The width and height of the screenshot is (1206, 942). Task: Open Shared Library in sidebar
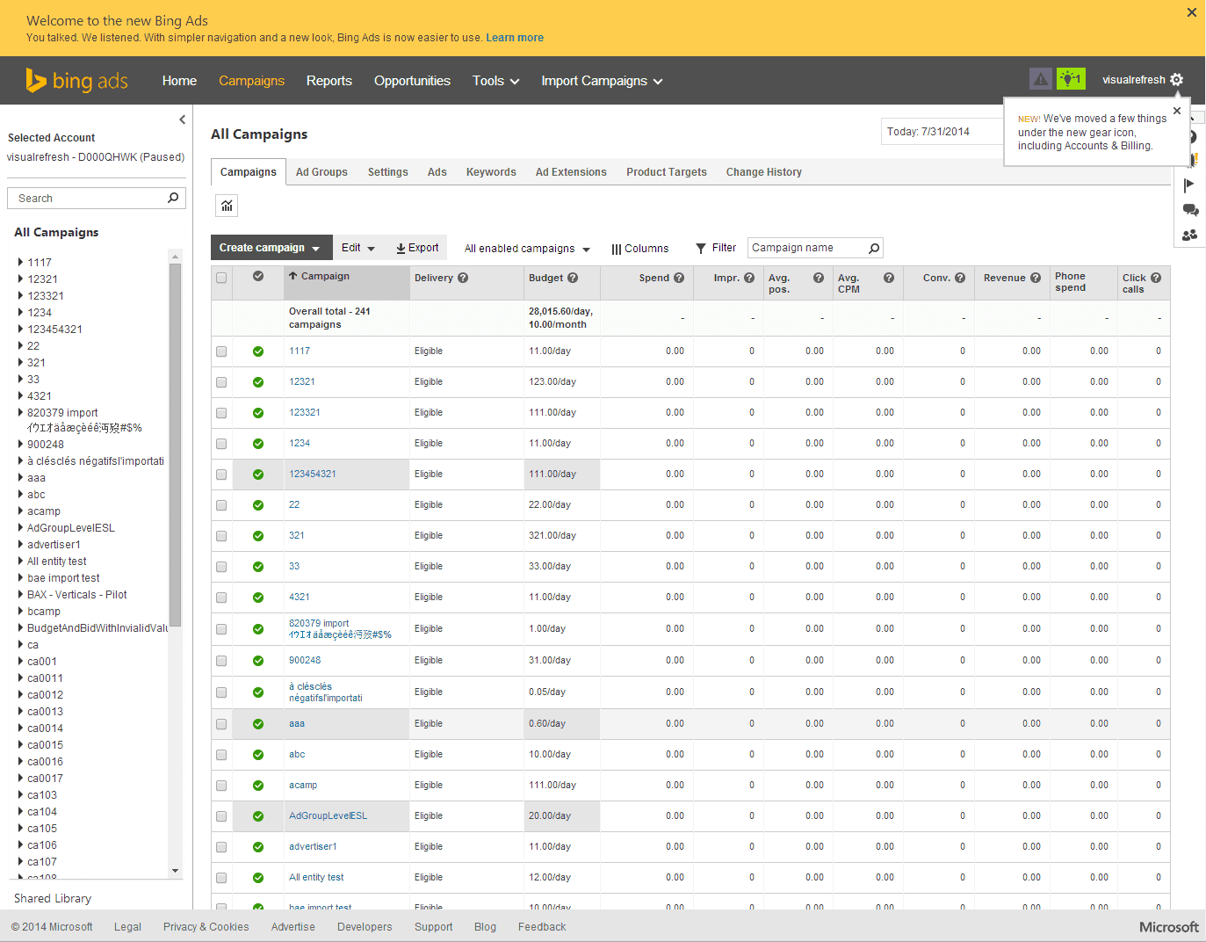tap(53, 899)
